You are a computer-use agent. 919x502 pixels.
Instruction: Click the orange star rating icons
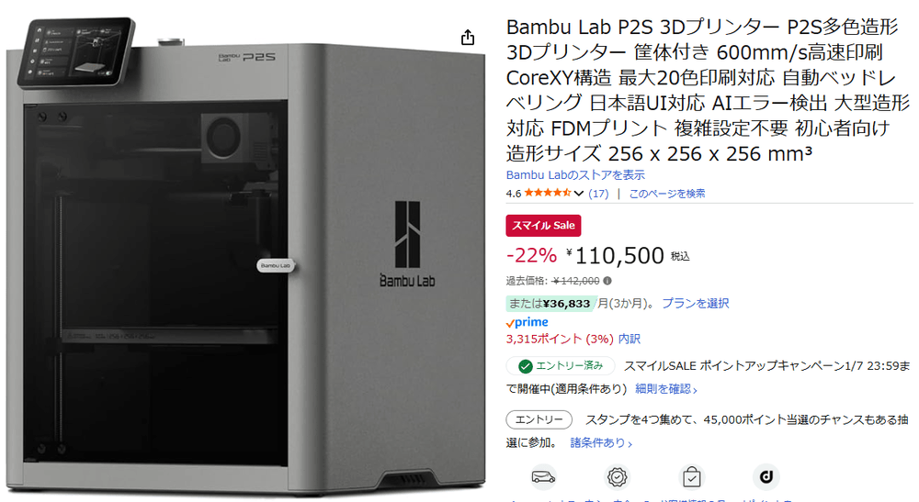[548, 193]
